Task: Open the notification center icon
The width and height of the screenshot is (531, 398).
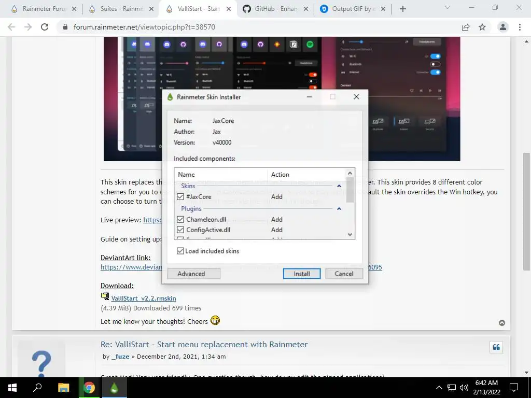Action: point(514,388)
